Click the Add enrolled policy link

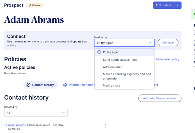click(167, 60)
